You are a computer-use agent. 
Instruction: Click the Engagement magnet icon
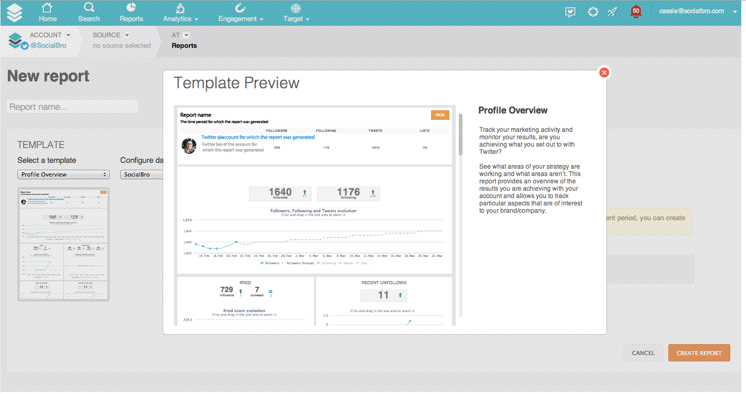click(241, 7)
